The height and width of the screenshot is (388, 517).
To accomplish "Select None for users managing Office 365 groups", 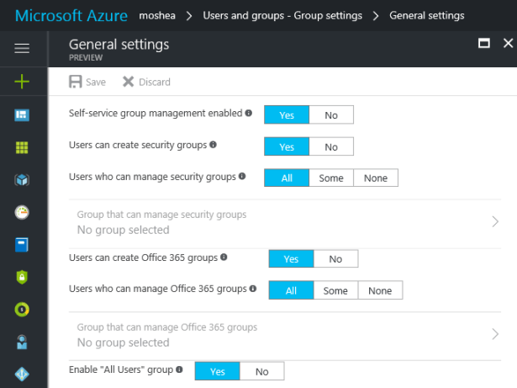I will click(380, 290).
